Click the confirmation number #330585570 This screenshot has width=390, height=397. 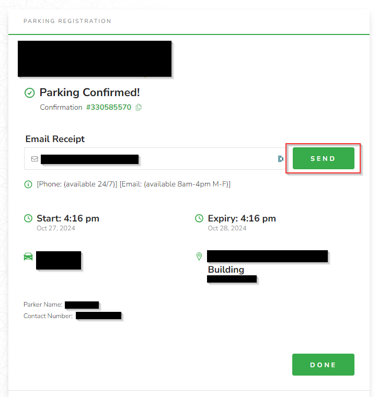pos(109,108)
